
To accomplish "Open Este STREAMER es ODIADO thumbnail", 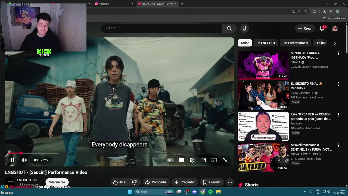I will coord(263,126).
